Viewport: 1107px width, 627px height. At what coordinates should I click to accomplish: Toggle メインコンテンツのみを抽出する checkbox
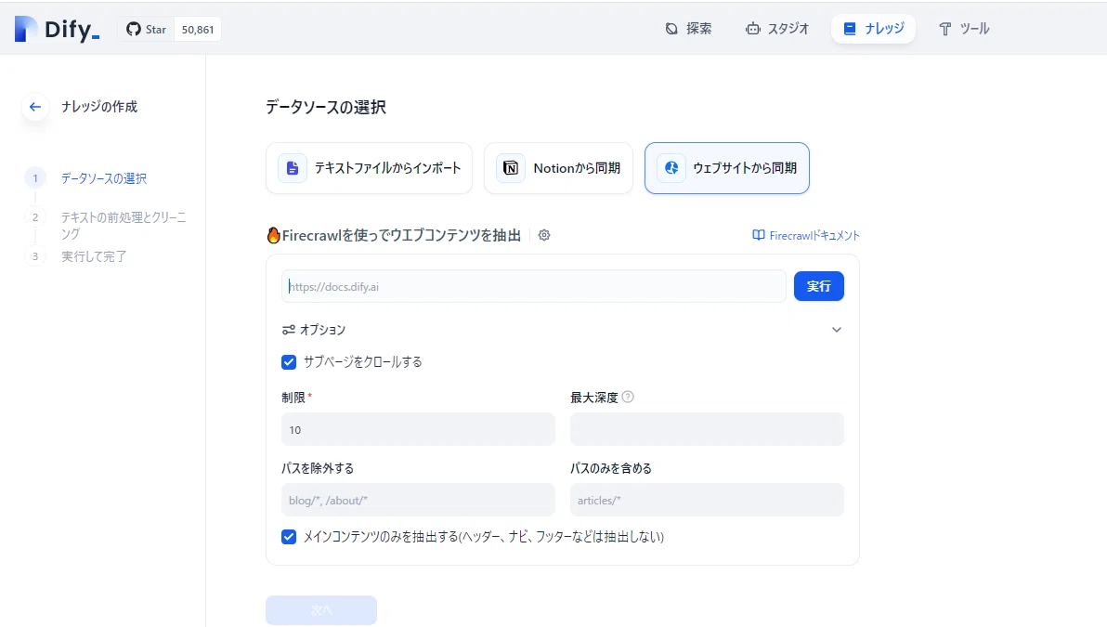tap(289, 537)
